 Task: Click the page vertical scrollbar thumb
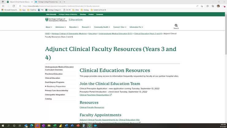pyautogui.click(x=226, y=34)
